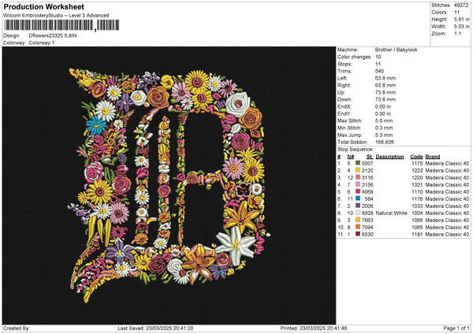This screenshot has height=334, width=473.
Task: Click the orange swatch for thread code 1065
Action: click(x=358, y=227)
